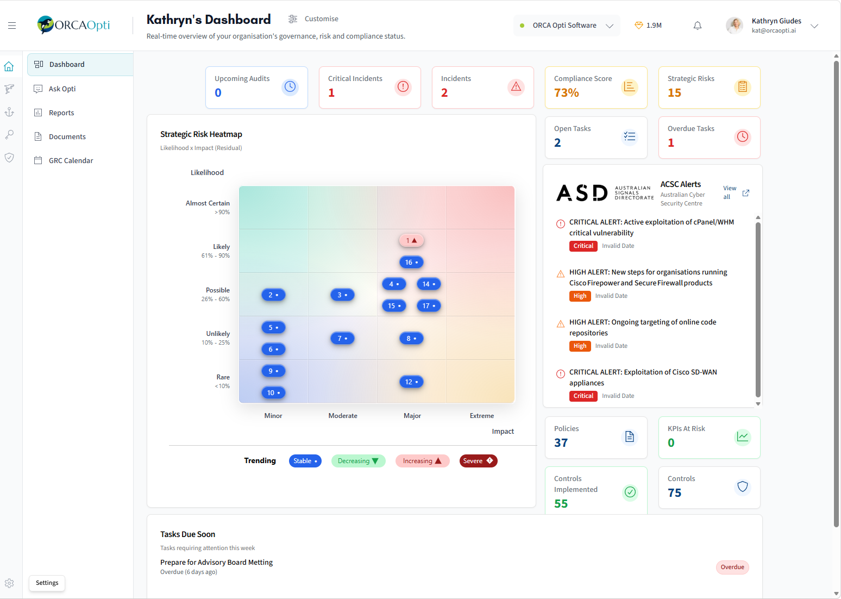Click the Open Tasks checklist icon
Viewport: 841px width, 599px height.
[630, 137]
